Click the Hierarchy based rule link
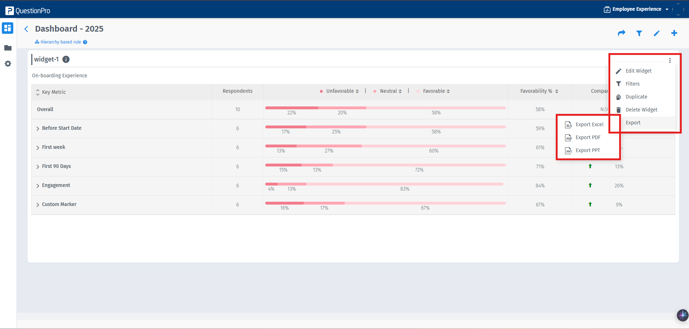This screenshot has height=329, width=689. (x=61, y=42)
